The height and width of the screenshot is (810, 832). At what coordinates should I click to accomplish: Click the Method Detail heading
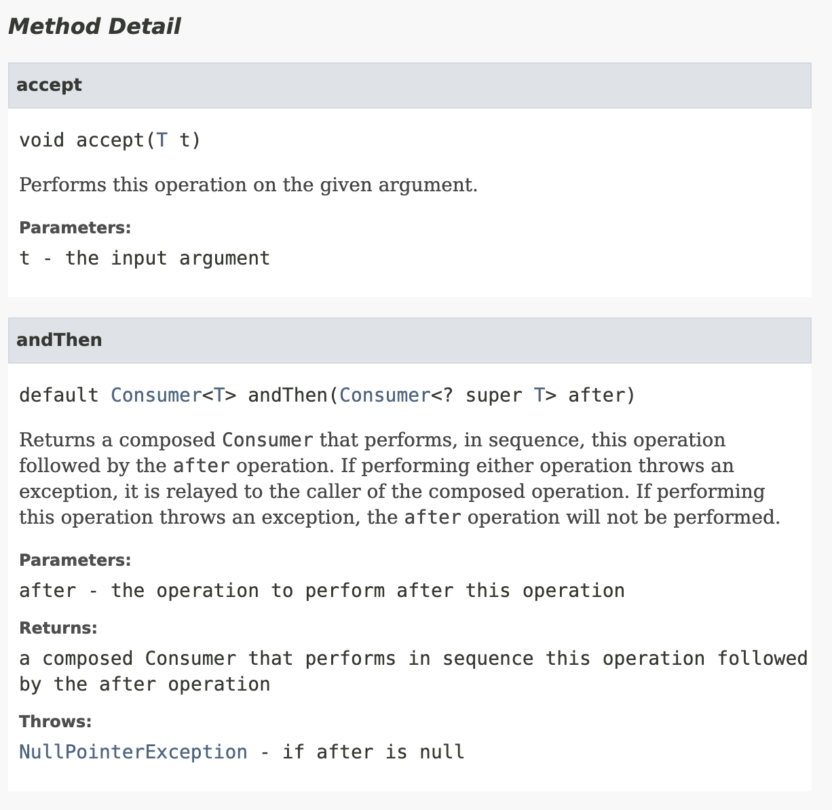(94, 26)
